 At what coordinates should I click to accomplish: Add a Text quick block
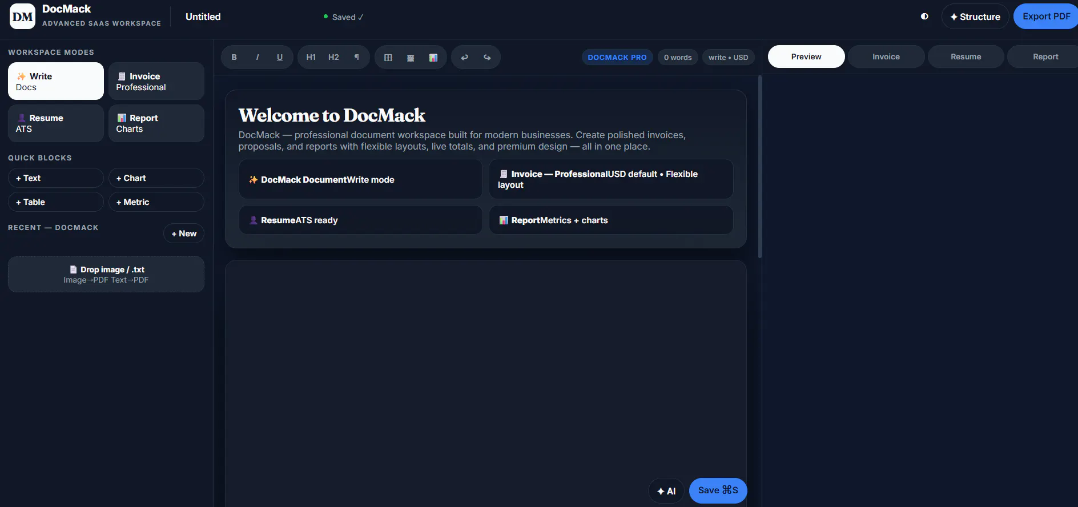click(x=56, y=178)
